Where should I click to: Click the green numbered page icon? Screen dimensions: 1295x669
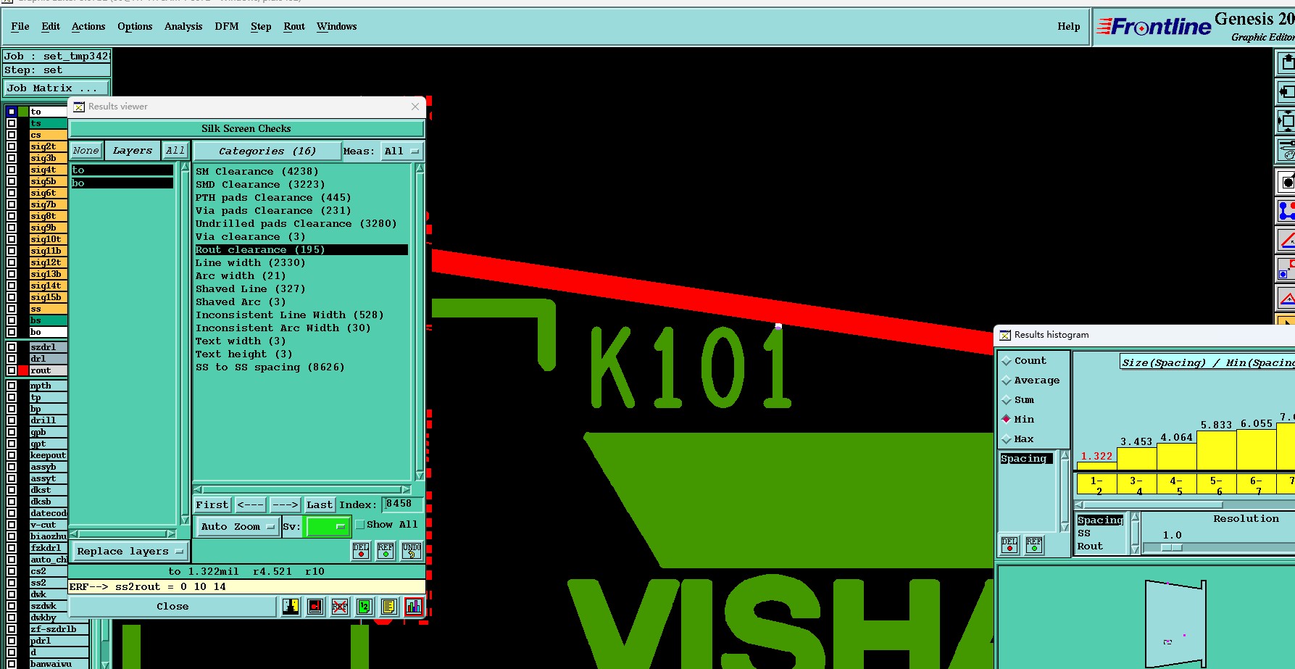pos(365,607)
